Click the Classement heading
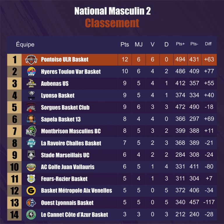The height and width of the screenshot is (224, 224). 112,23
